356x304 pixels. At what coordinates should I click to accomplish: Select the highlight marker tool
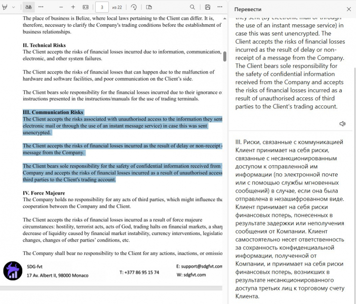point(5,7)
